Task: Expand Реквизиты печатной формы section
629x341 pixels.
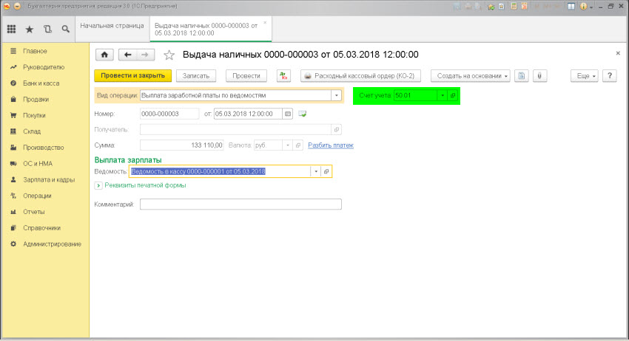Action: pos(98,185)
